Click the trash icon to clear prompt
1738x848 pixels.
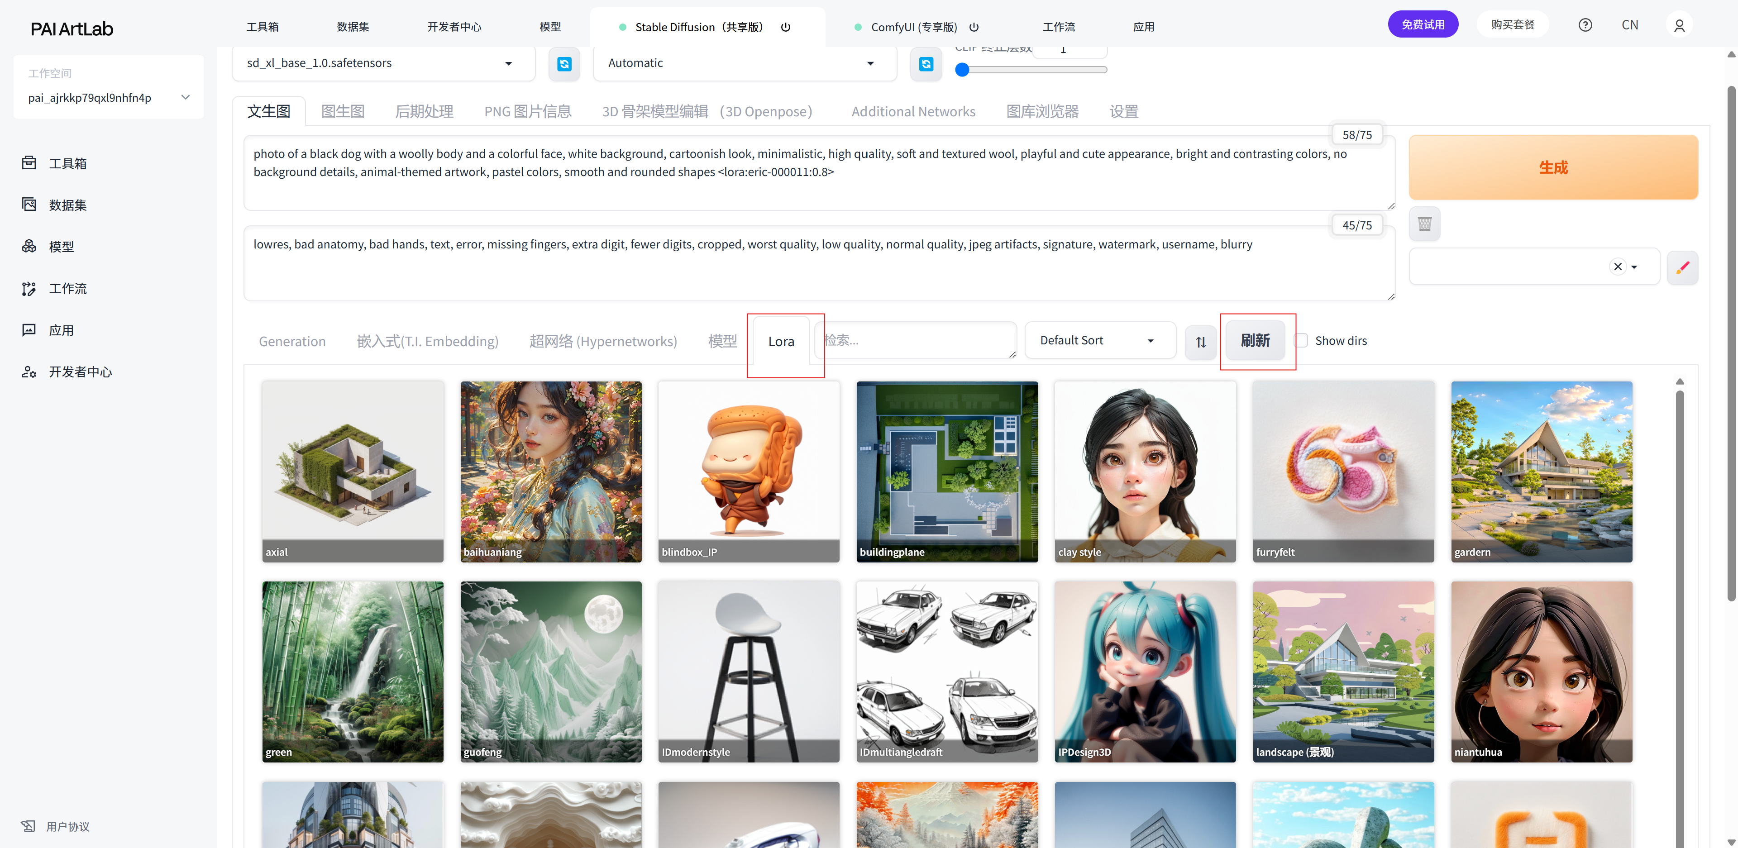(1424, 224)
